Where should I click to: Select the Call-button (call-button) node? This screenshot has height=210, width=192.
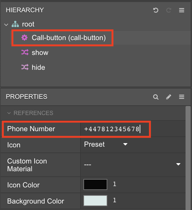[69, 37]
